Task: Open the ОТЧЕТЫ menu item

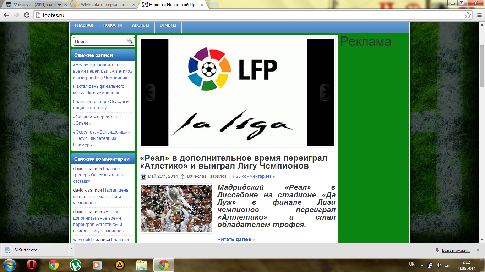Action: click(168, 25)
